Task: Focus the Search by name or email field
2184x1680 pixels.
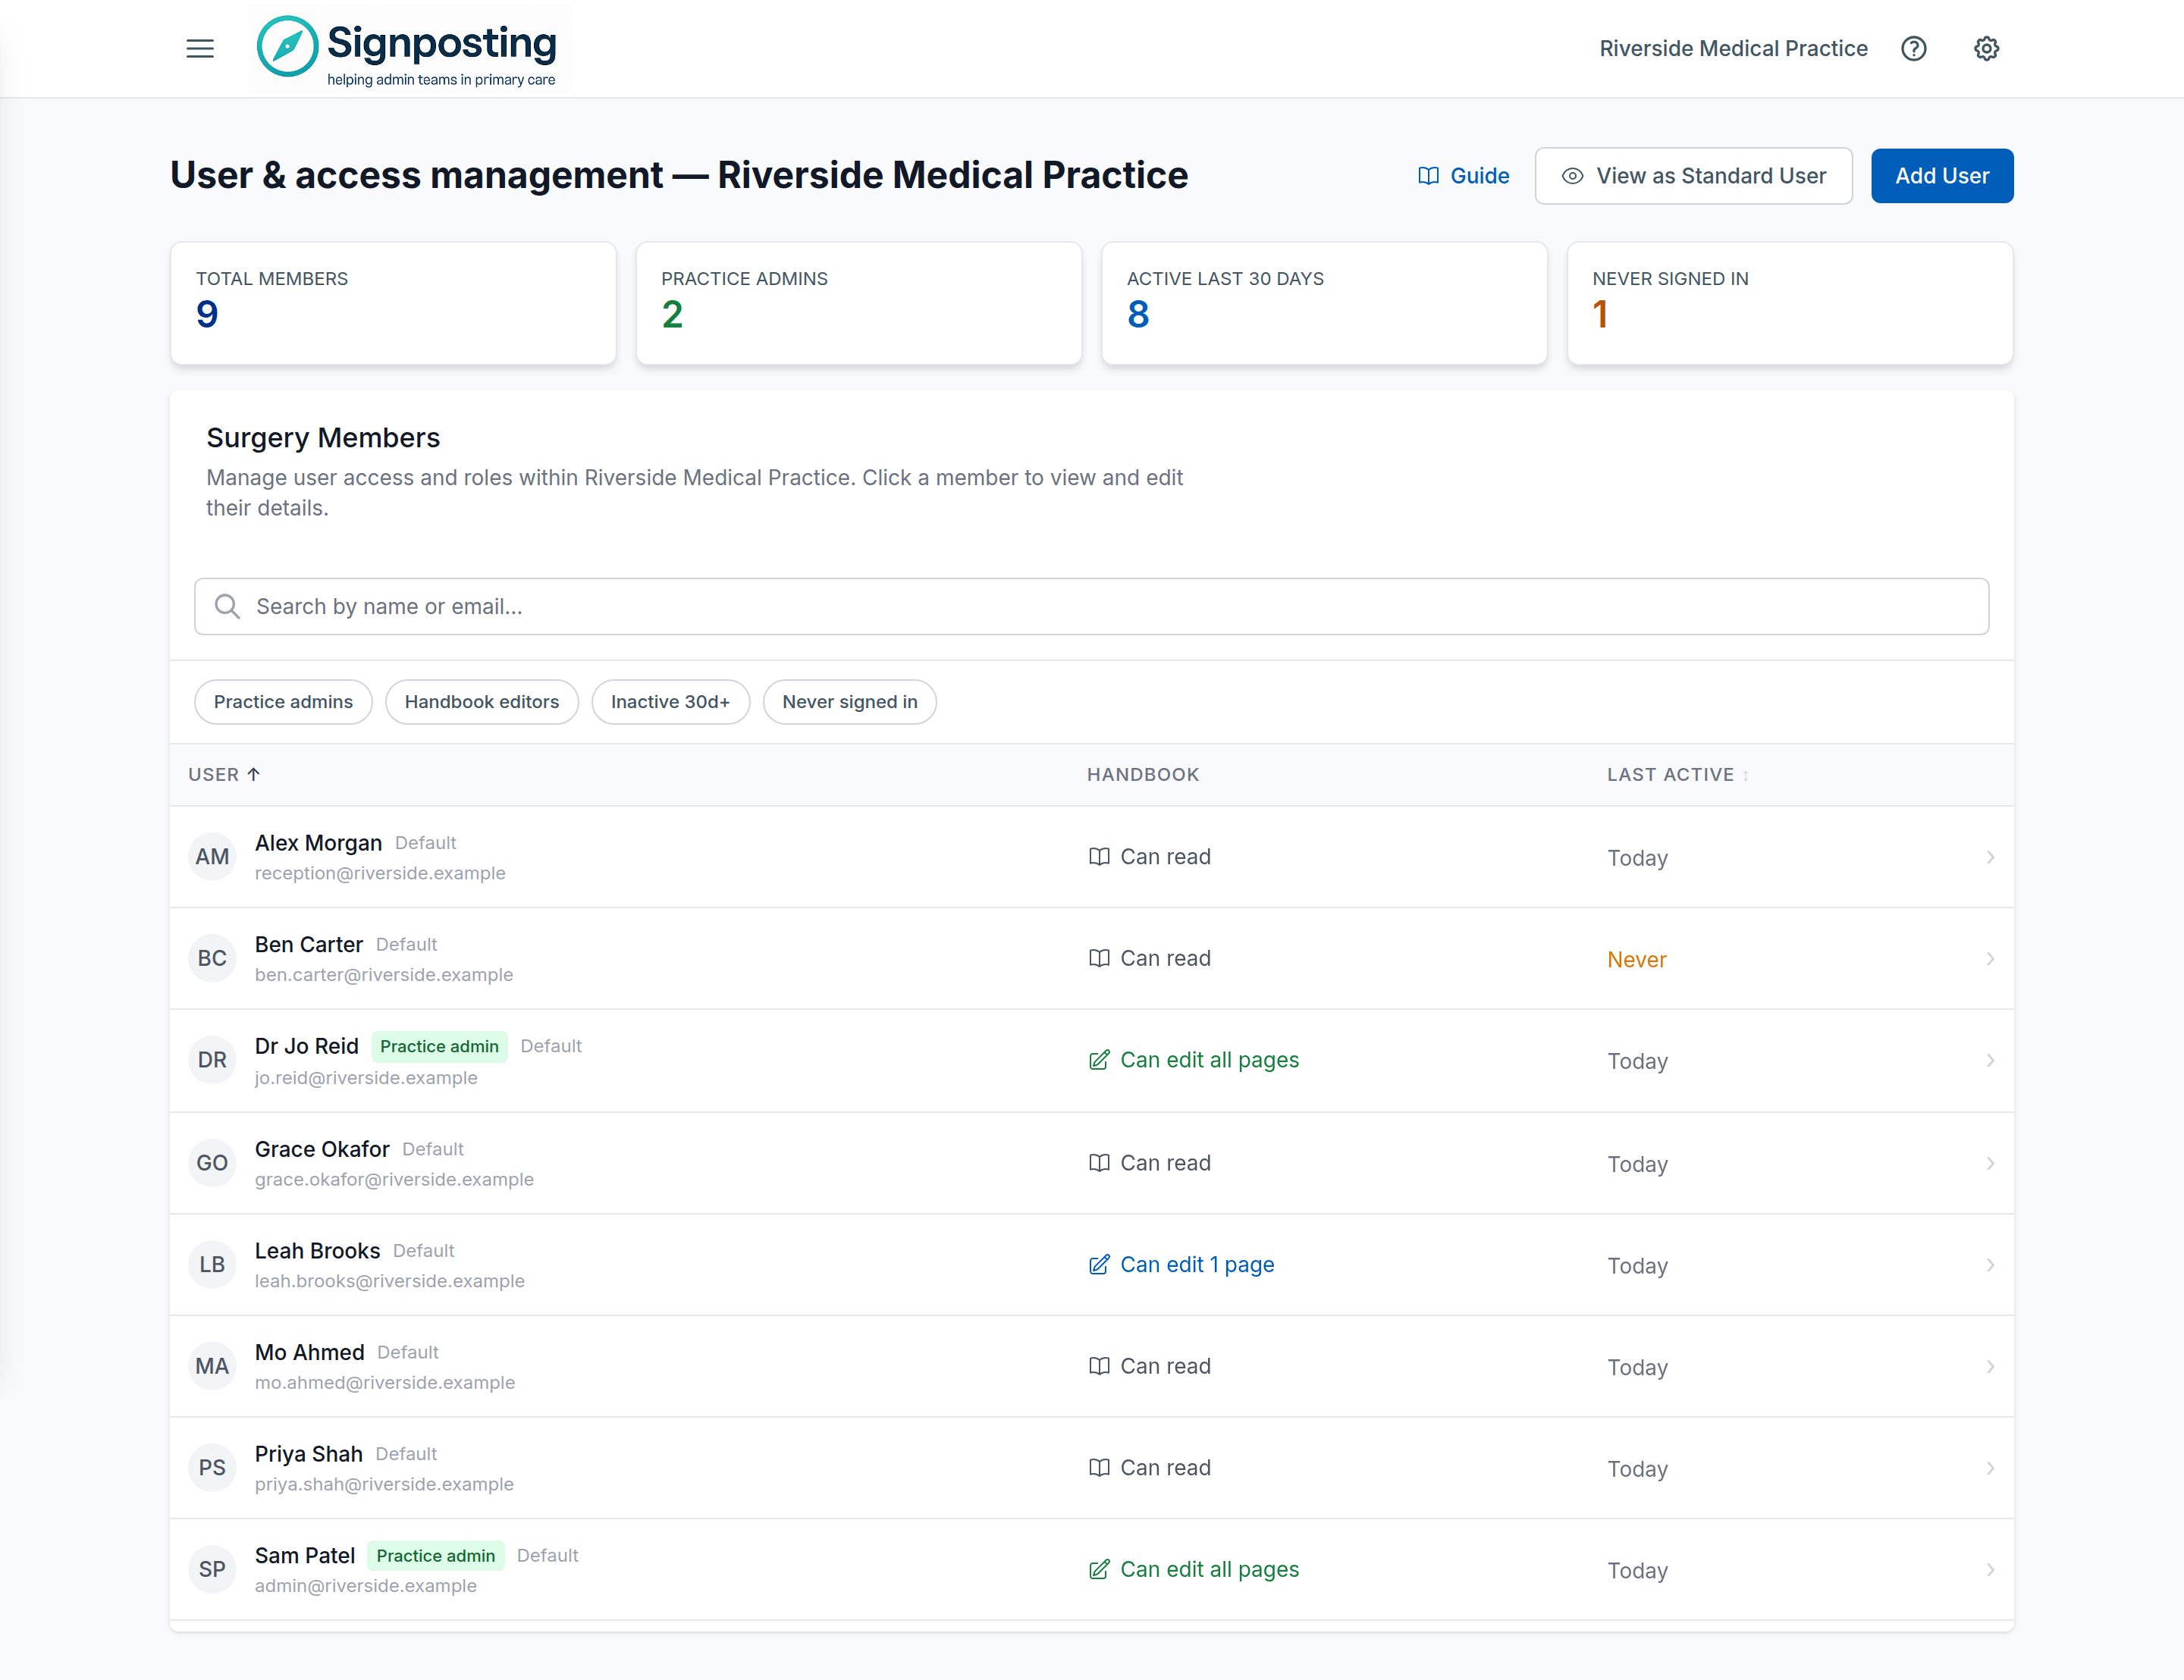Action: [1091, 606]
